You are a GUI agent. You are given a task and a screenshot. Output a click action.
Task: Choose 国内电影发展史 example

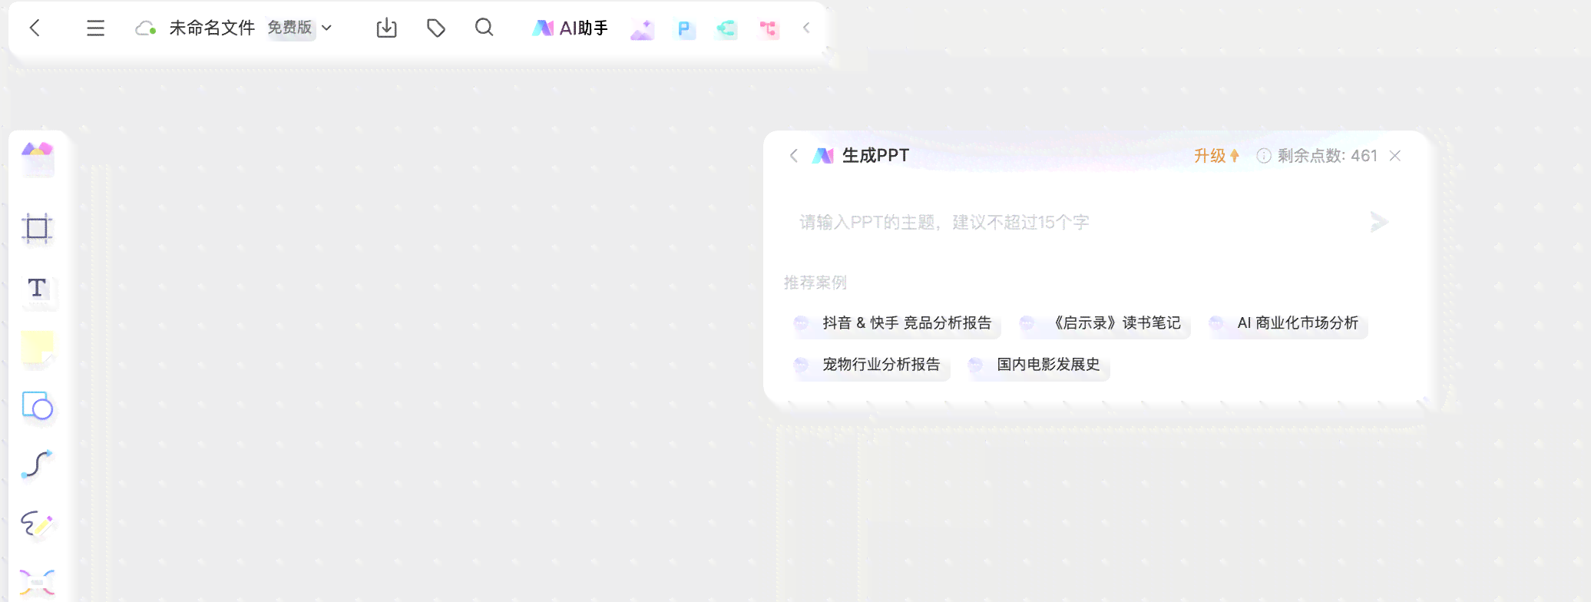pos(1037,365)
